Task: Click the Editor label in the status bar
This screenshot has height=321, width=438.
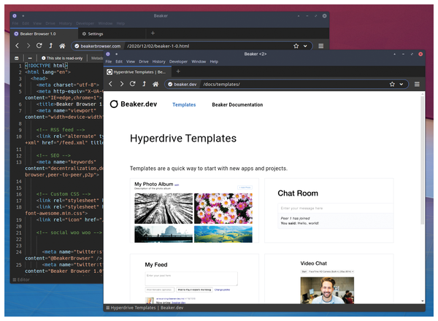Action: point(21,279)
